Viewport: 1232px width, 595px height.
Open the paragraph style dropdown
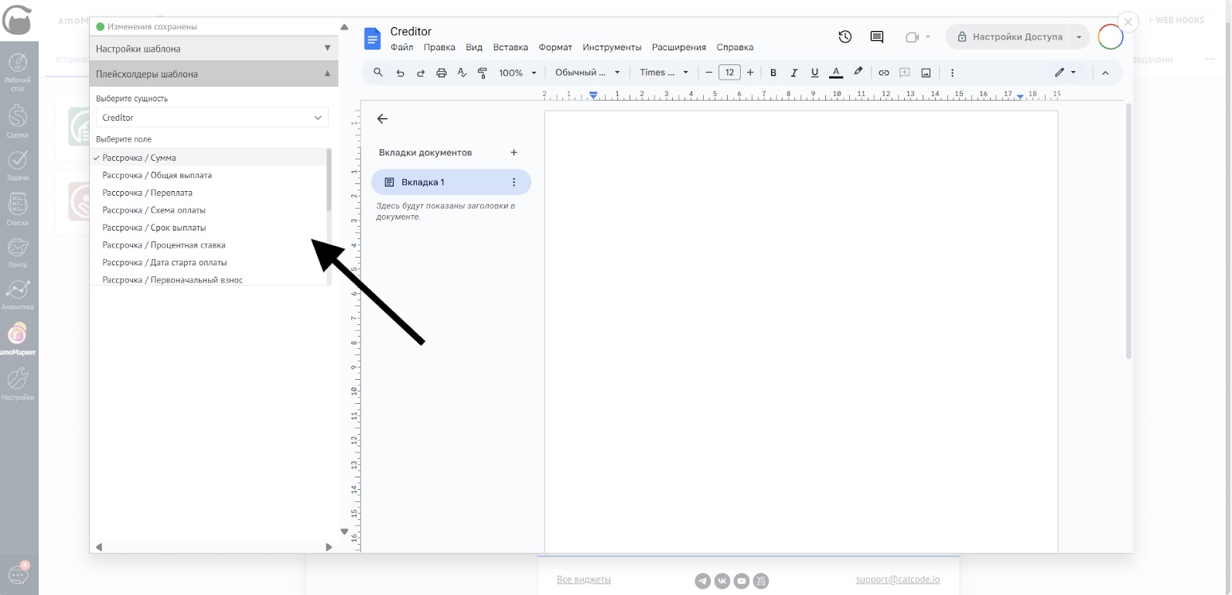click(588, 73)
